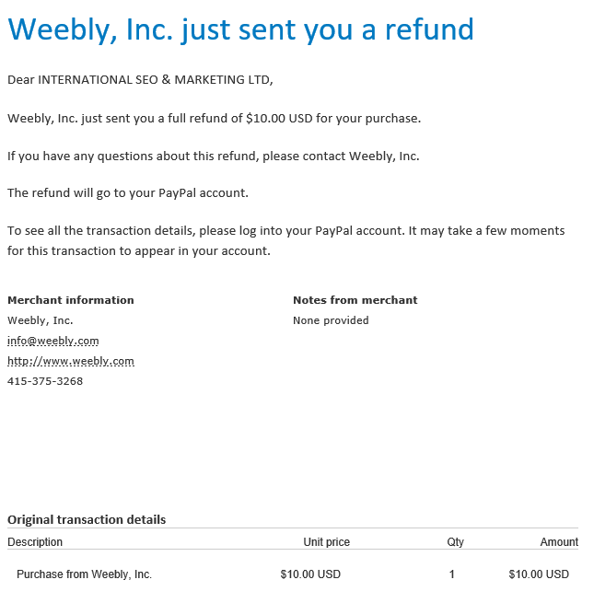Click the 'Merchant information' heading

point(71,300)
